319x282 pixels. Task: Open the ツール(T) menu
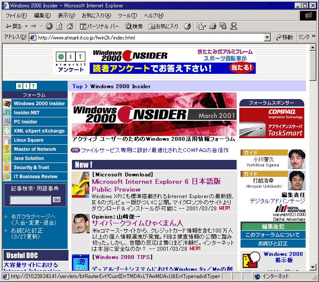click(x=127, y=16)
